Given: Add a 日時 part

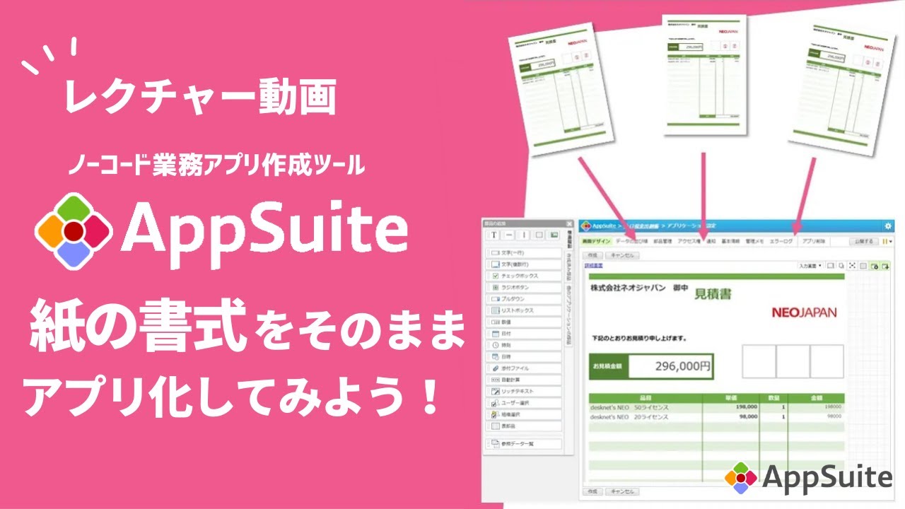Looking at the screenshot, I should tap(524, 356).
